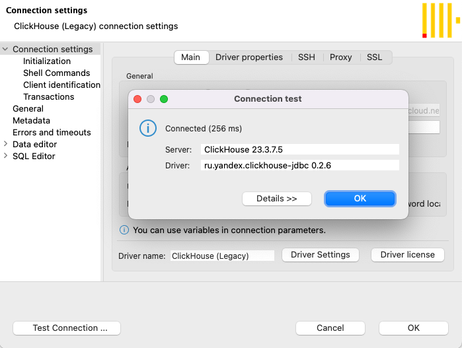Close the Connection test dialog
This screenshot has width=462, height=348.
[x=137, y=99]
